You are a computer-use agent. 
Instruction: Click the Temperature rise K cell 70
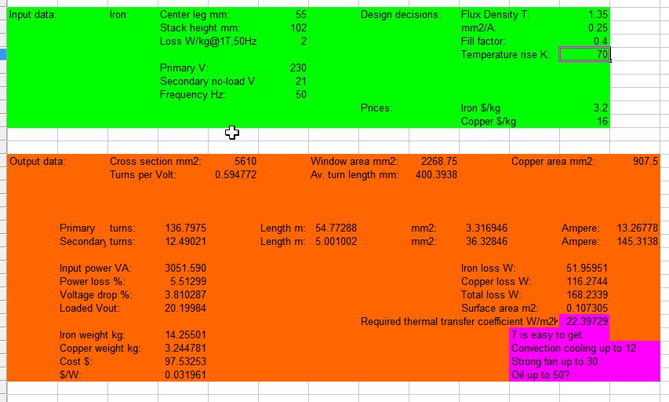tap(584, 54)
